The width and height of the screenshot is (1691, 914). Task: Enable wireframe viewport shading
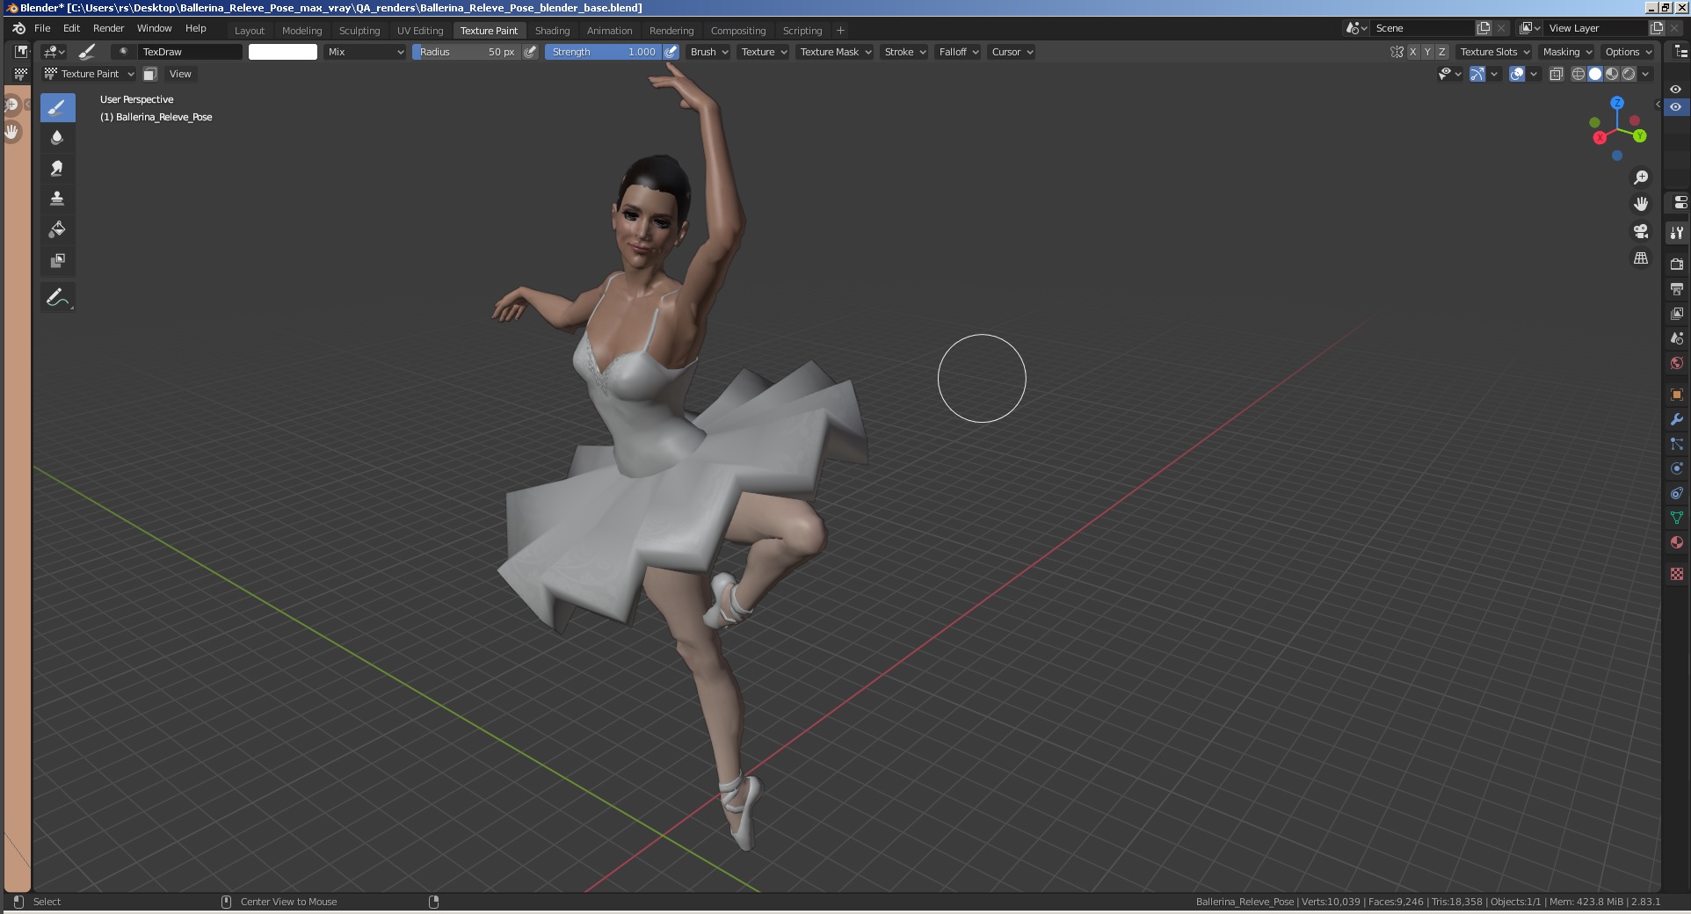click(1579, 74)
